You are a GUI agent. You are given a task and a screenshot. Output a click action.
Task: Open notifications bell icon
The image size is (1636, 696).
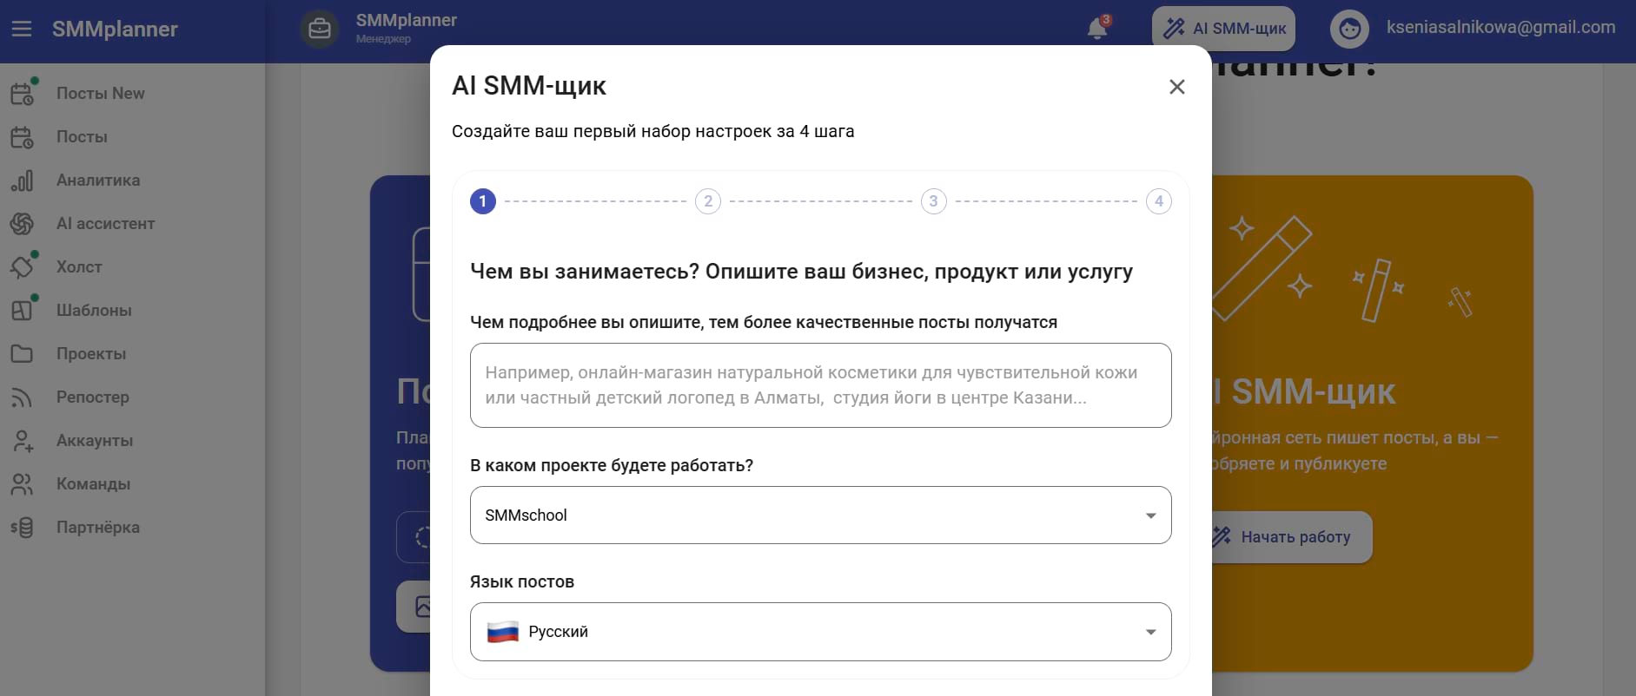pyautogui.click(x=1097, y=29)
